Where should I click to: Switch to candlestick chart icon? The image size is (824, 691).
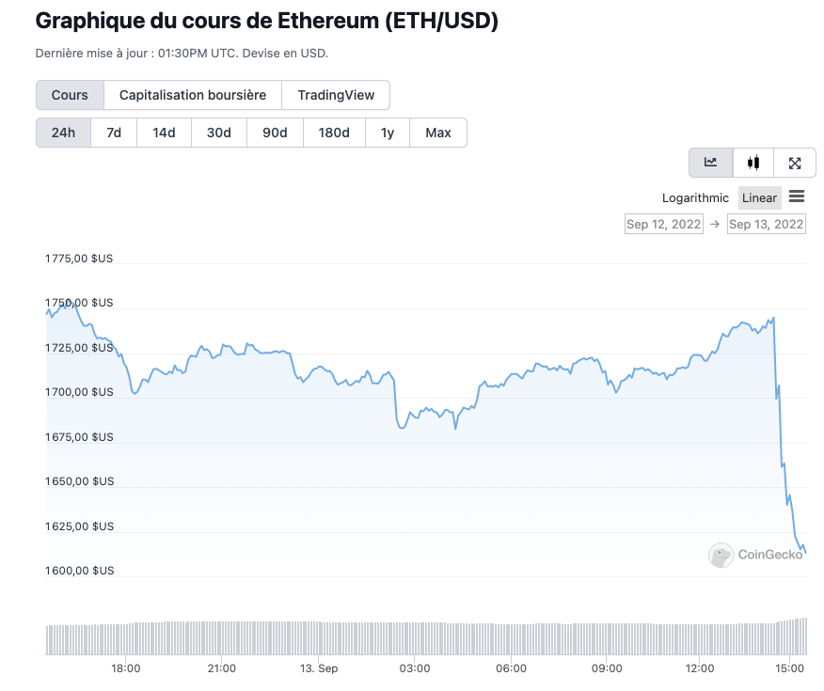click(x=753, y=163)
